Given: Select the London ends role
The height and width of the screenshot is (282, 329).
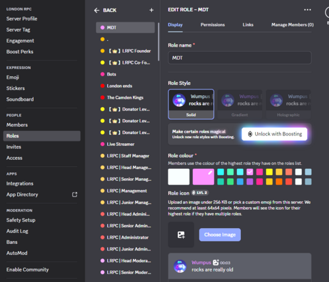Looking at the screenshot, I should 125,85.
